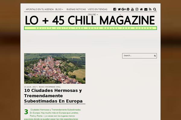The height and width of the screenshot is (120, 181).
Task: Click LO + 45 CHILL MAGAZINE title
Action: pyautogui.click(x=90, y=20)
